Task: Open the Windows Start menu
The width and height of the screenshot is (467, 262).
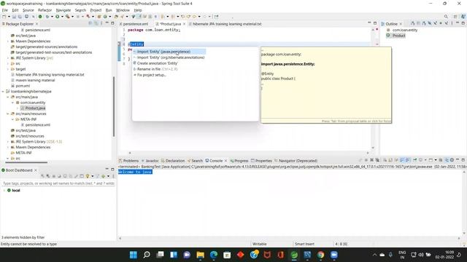Action: point(134,255)
